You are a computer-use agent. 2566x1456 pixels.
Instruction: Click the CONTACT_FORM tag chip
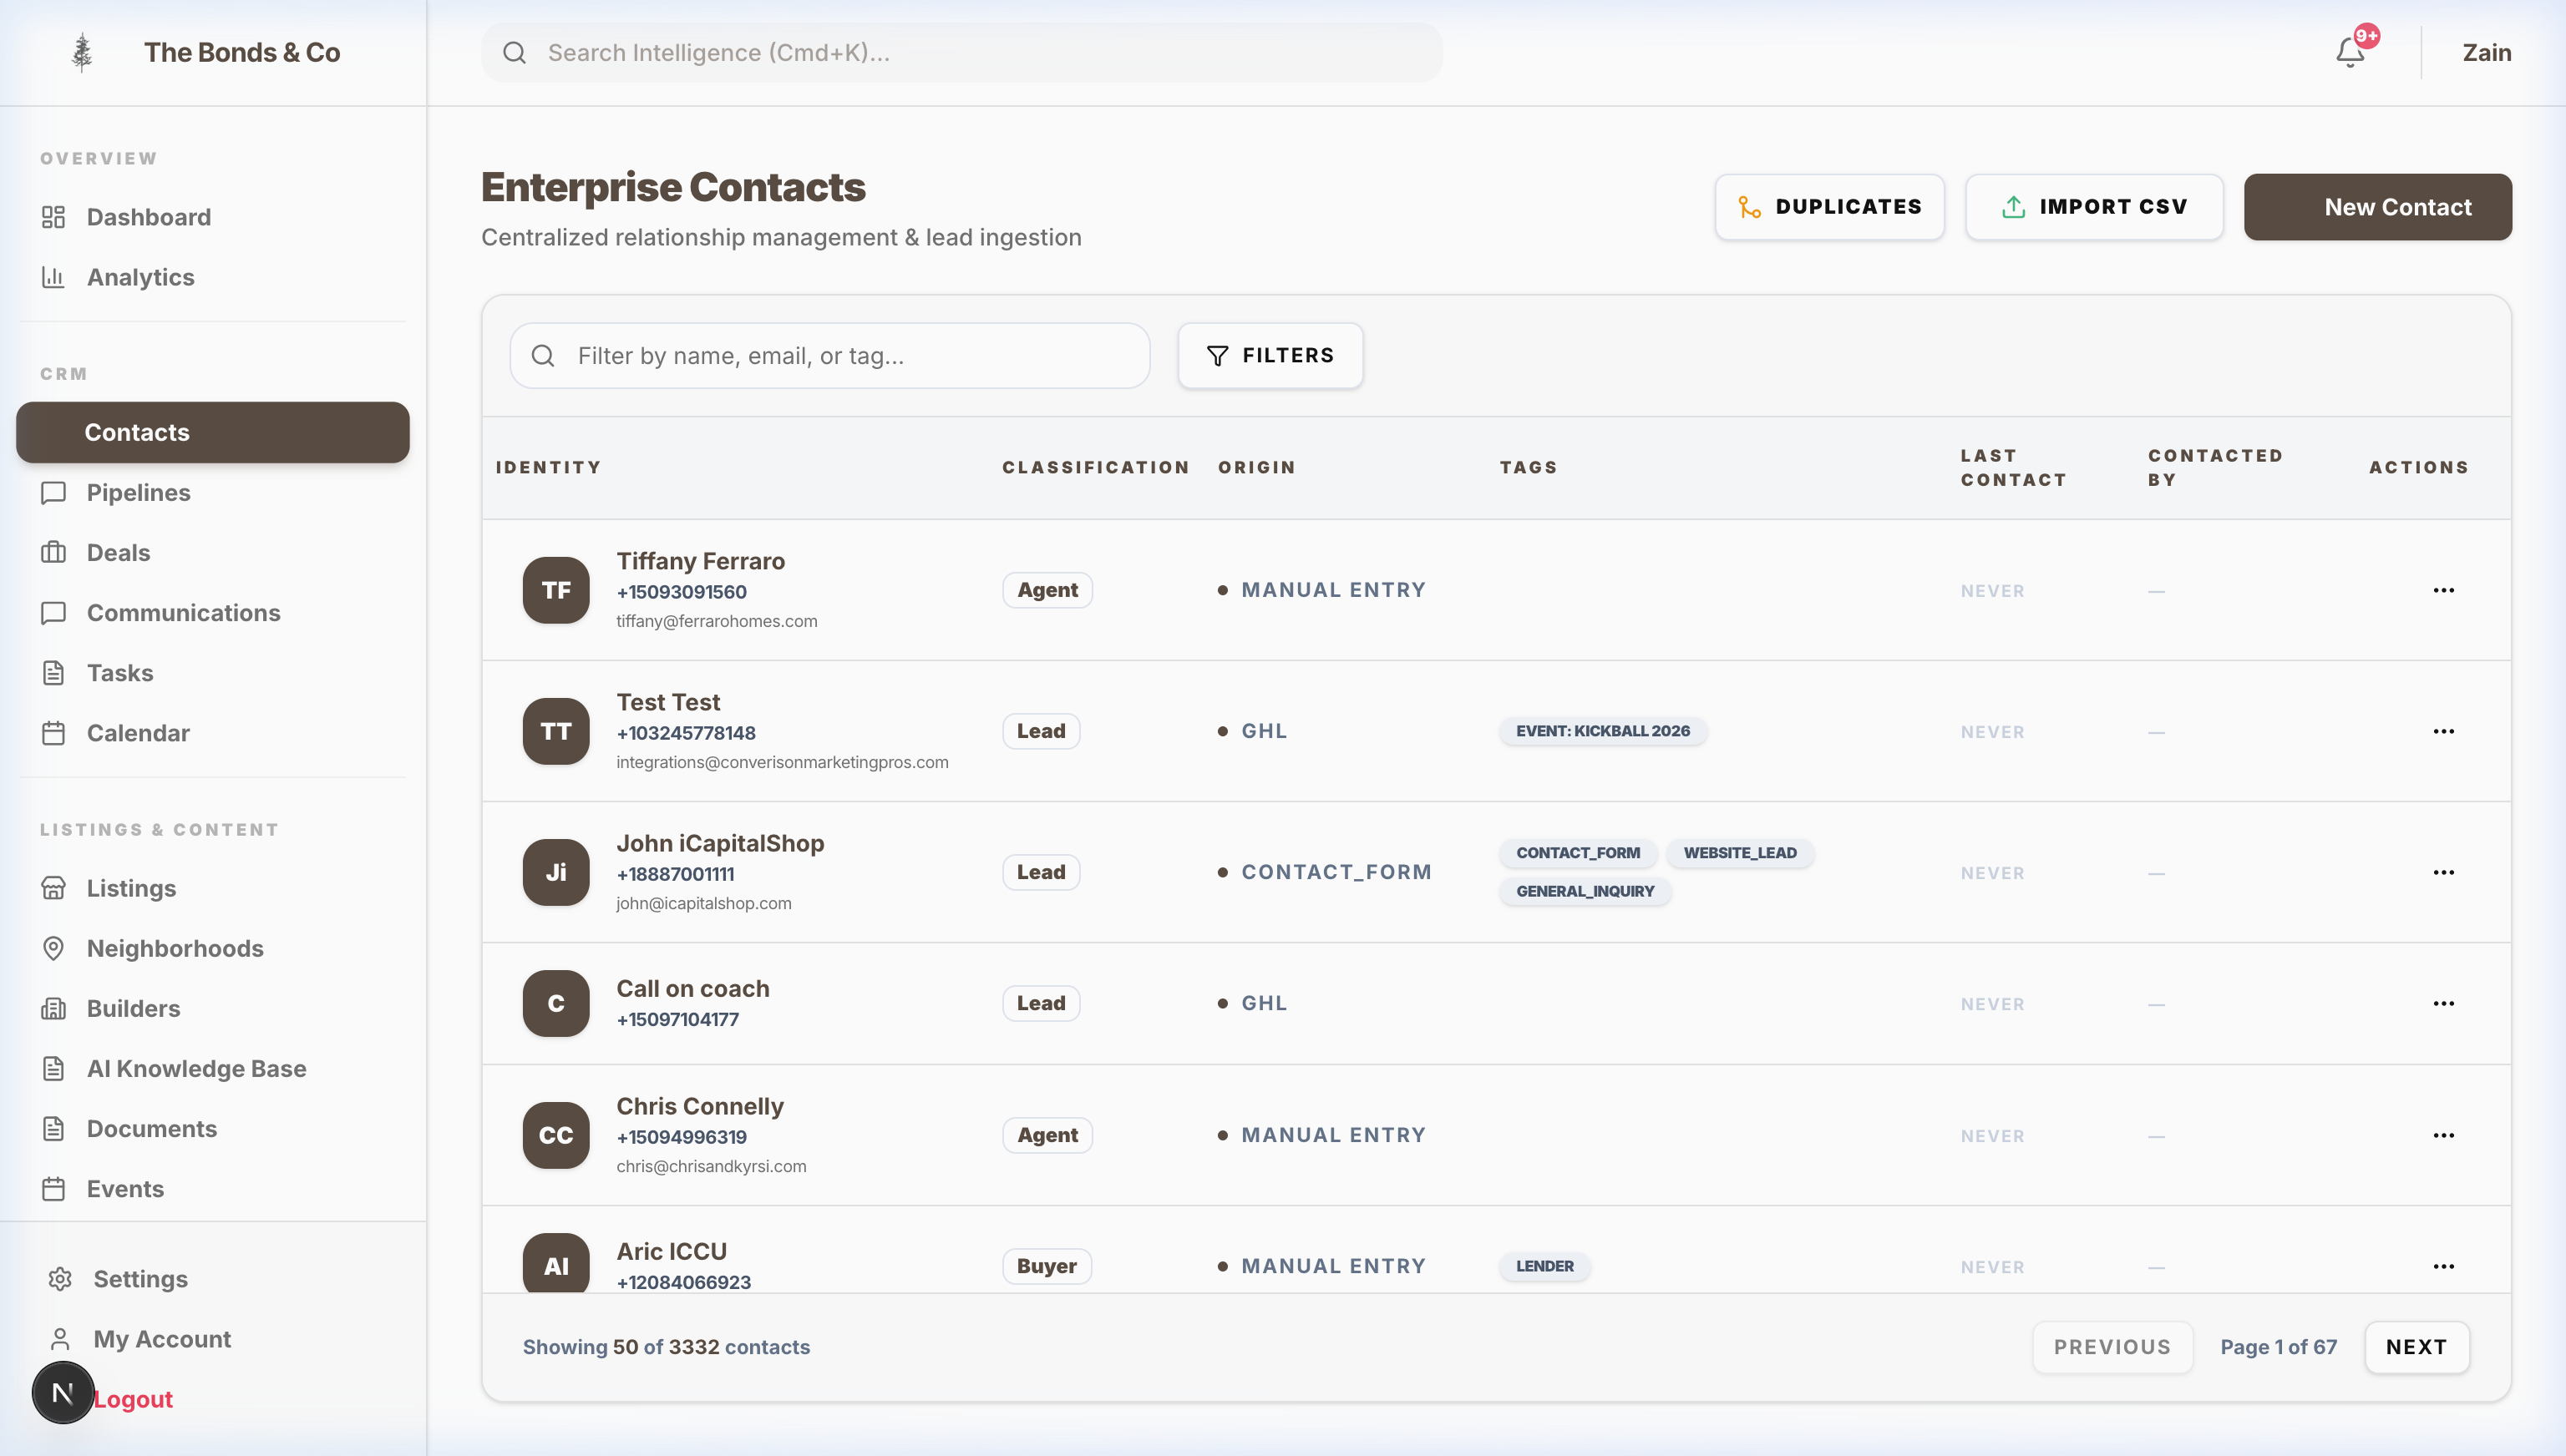(x=1577, y=853)
